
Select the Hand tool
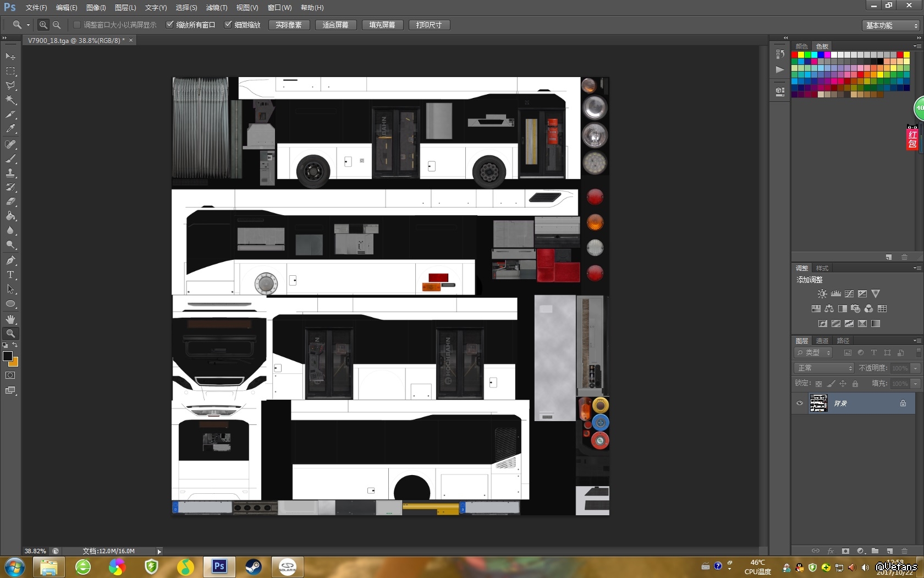[10, 319]
